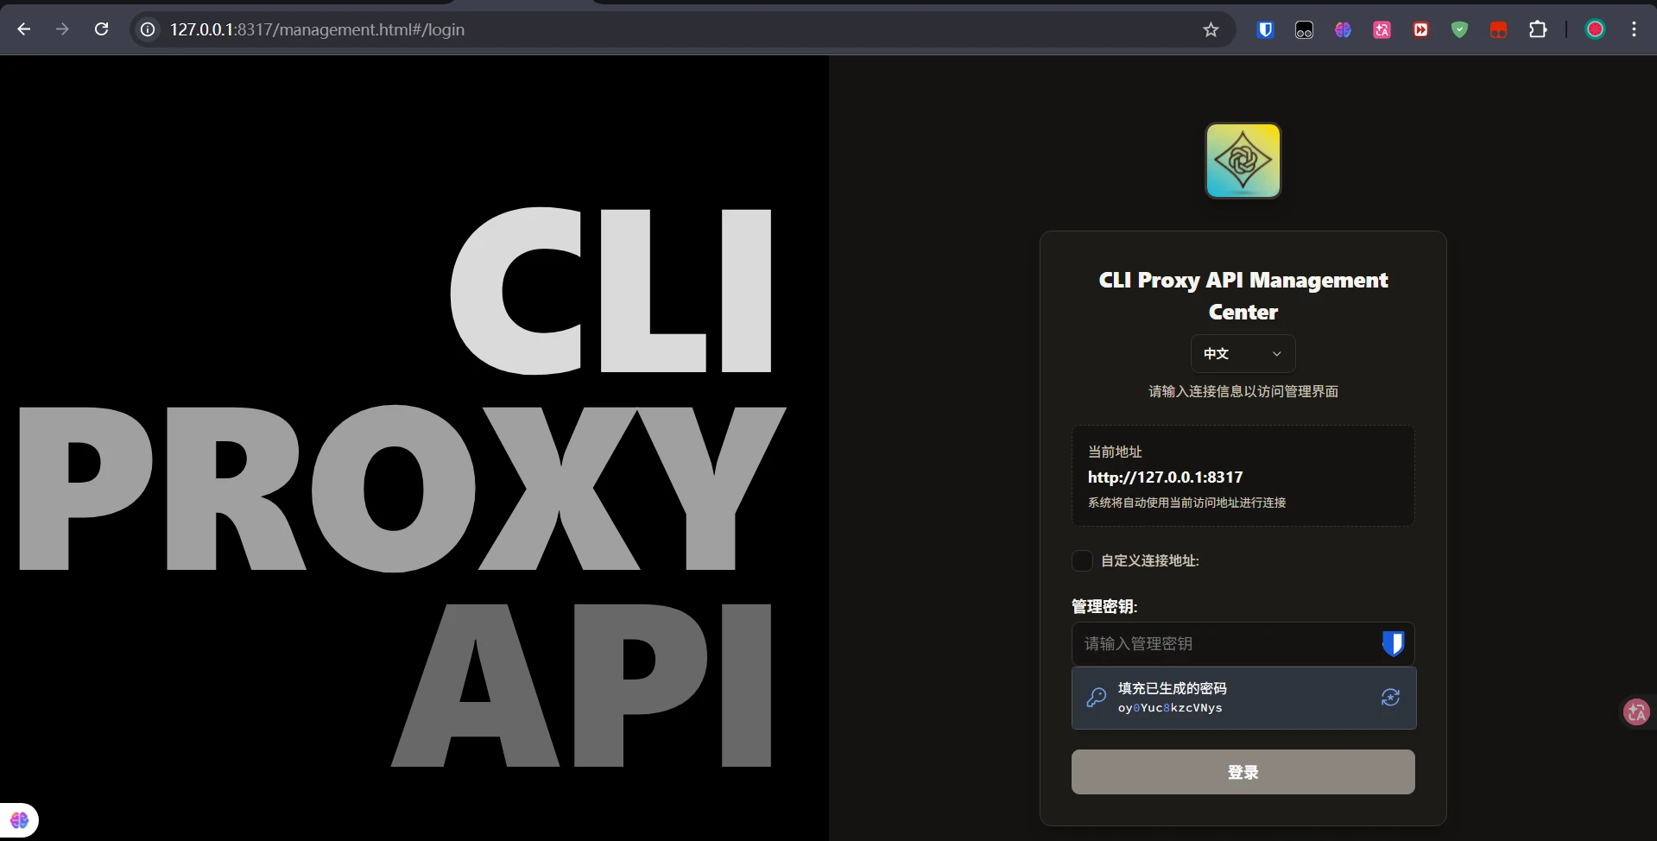This screenshot has width=1657, height=841.
Task: View site information icon in address bar
Action: (149, 29)
